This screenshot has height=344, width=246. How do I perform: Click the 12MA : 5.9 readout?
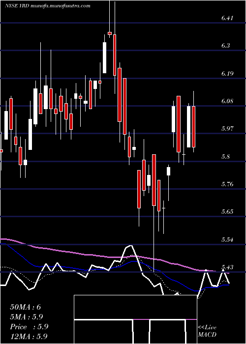click(x=29, y=337)
